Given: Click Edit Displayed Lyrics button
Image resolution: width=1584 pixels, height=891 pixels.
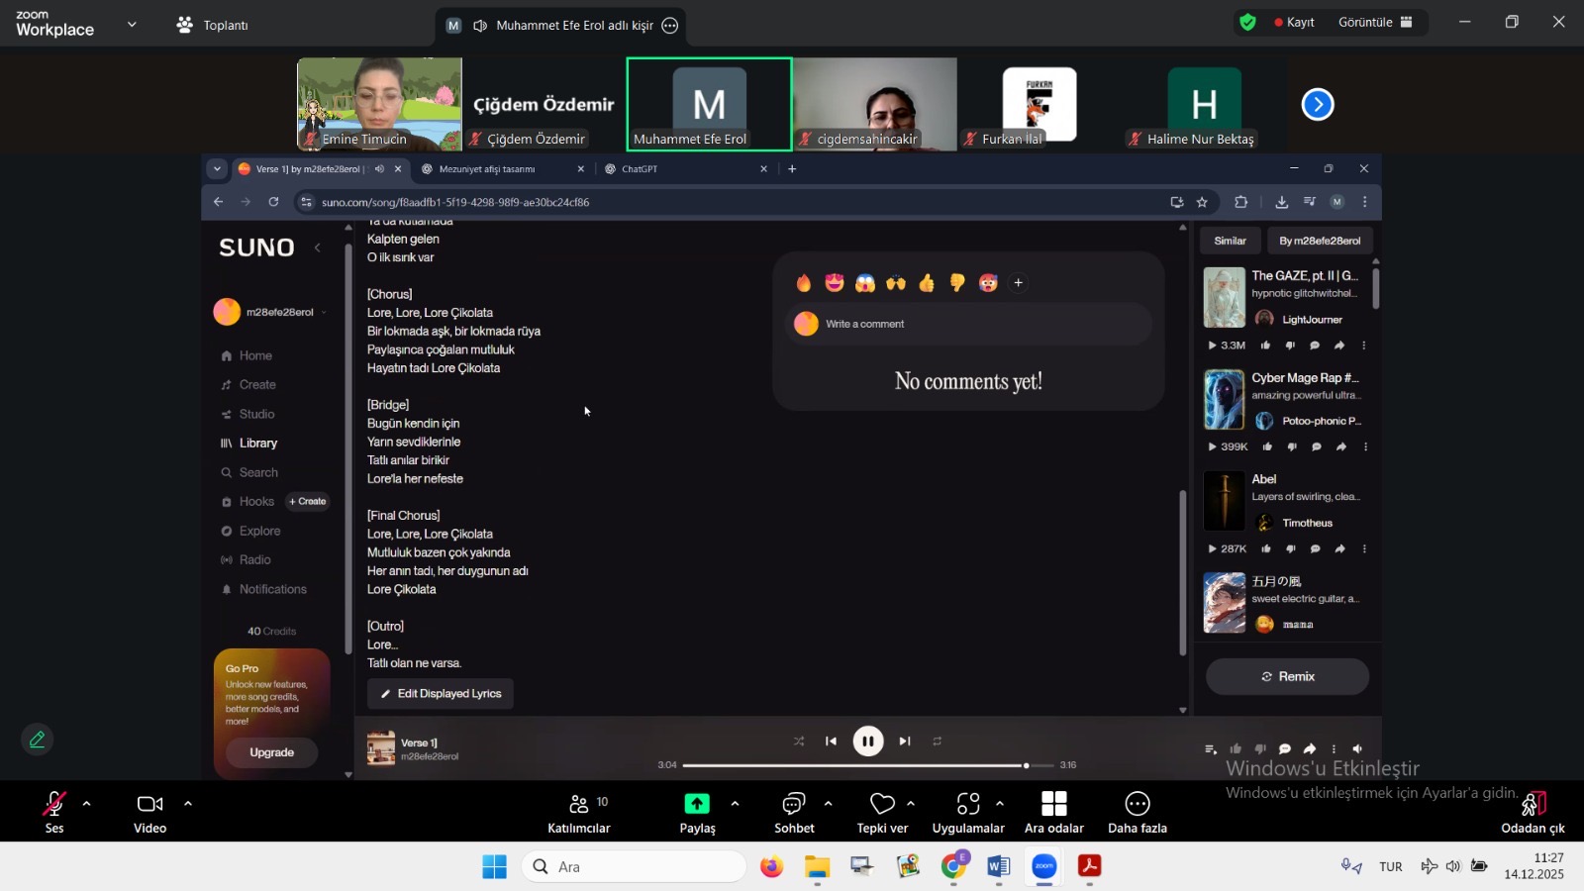Looking at the screenshot, I should pos(441,694).
